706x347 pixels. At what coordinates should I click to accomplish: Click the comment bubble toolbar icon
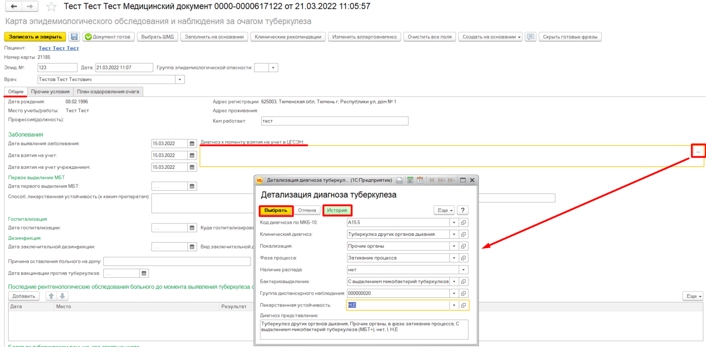pyautogui.click(x=531, y=37)
